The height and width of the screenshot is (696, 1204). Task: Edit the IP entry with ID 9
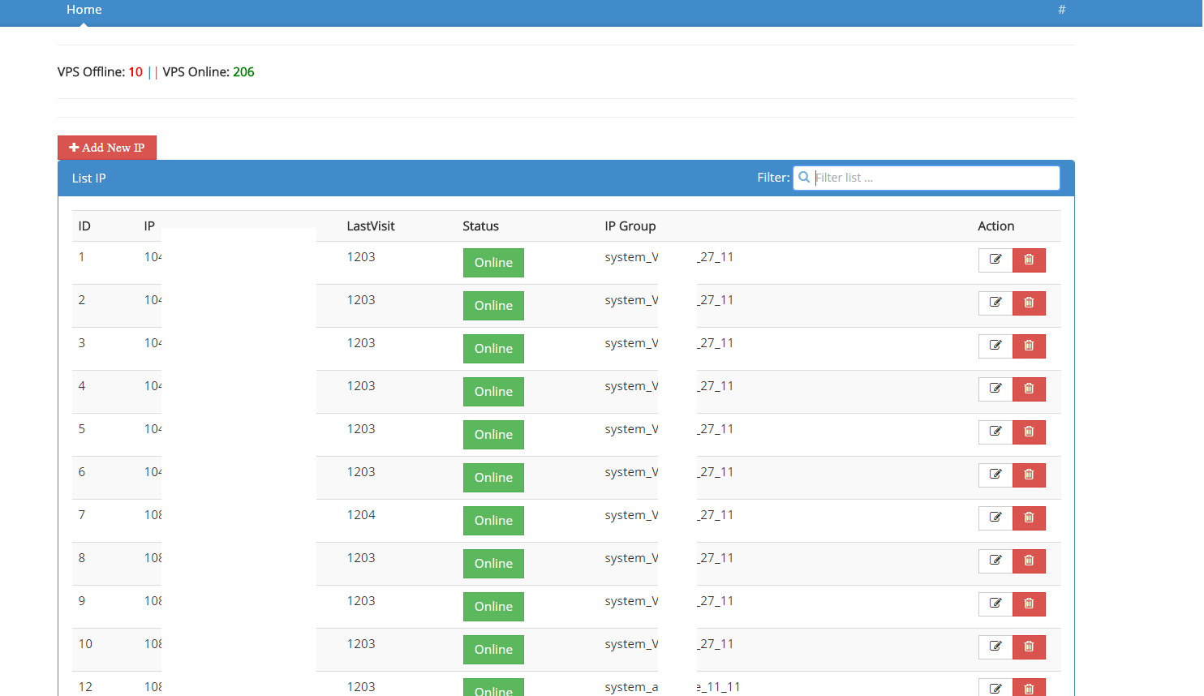(x=995, y=604)
